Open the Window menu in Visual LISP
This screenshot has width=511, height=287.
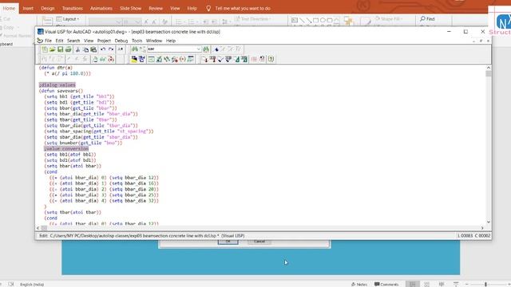[x=154, y=41]
